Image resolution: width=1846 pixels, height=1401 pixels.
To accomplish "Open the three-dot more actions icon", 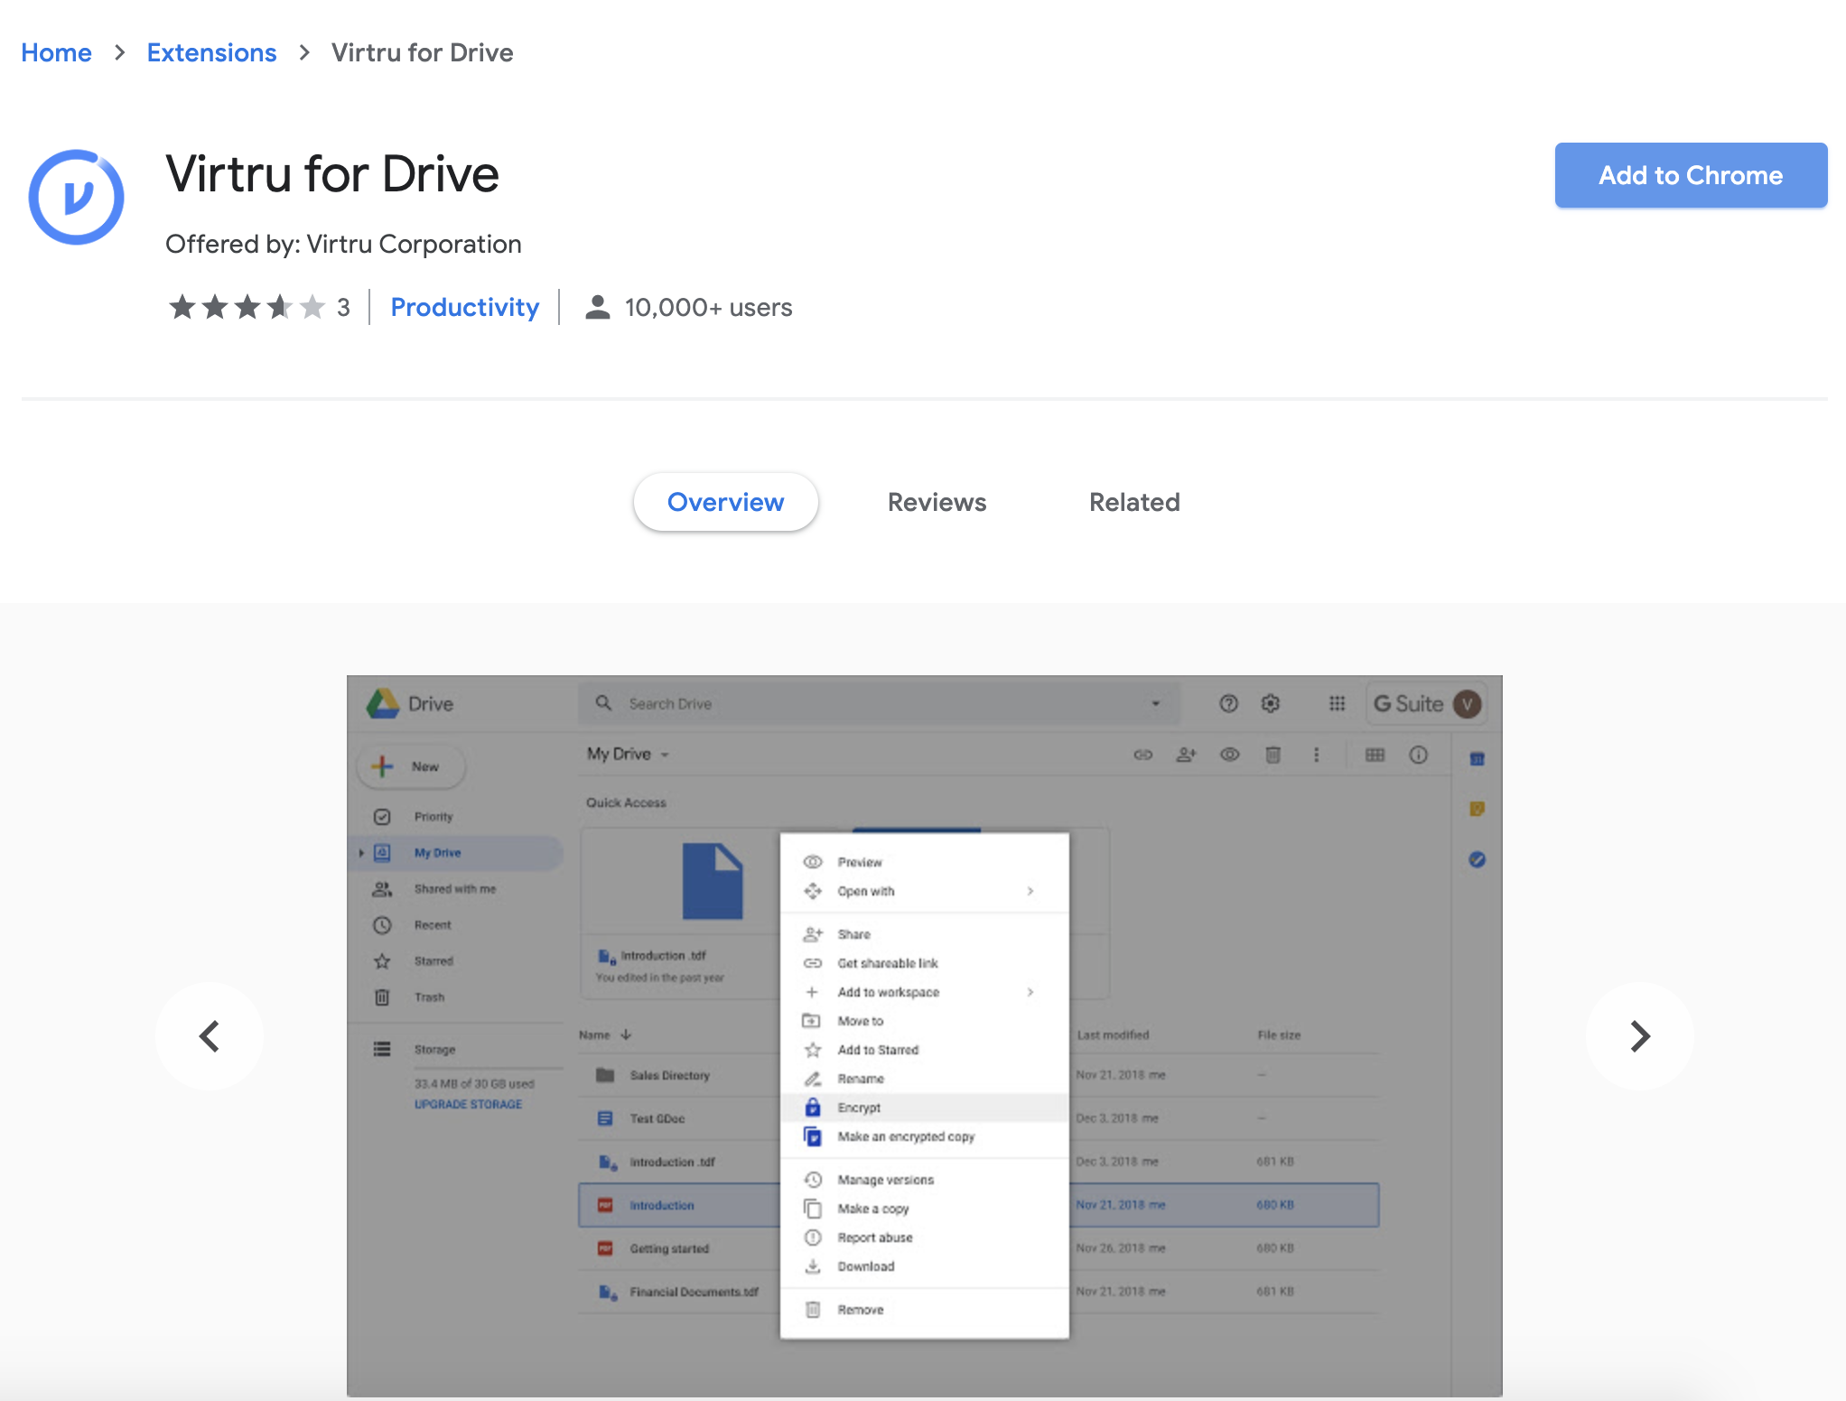I will [1316, 755].
